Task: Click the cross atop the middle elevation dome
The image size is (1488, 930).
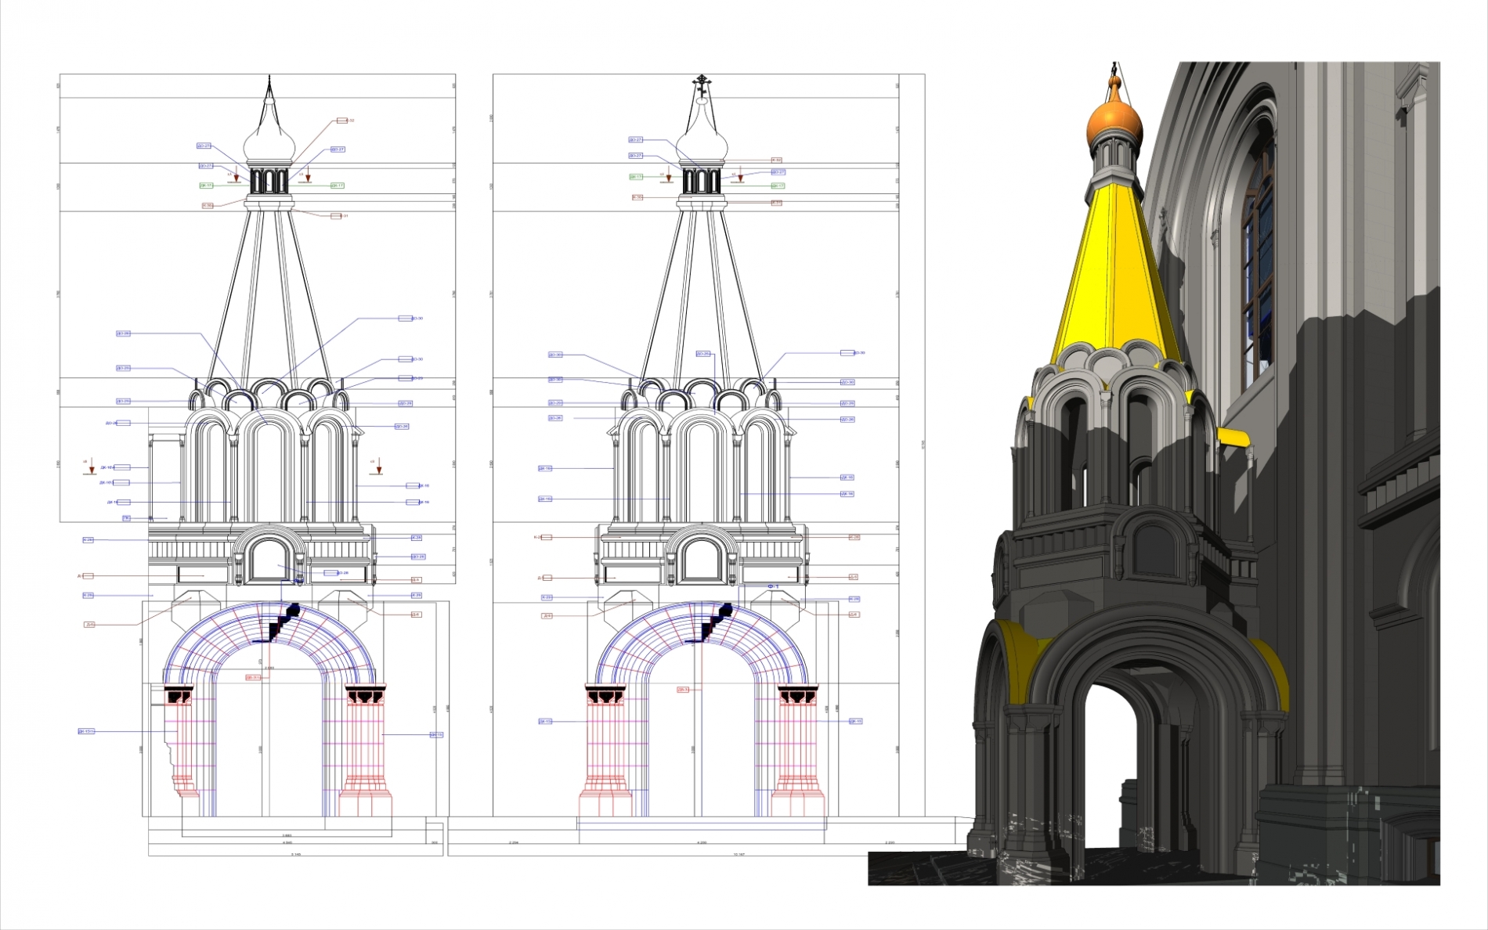Action: point(702,81)
